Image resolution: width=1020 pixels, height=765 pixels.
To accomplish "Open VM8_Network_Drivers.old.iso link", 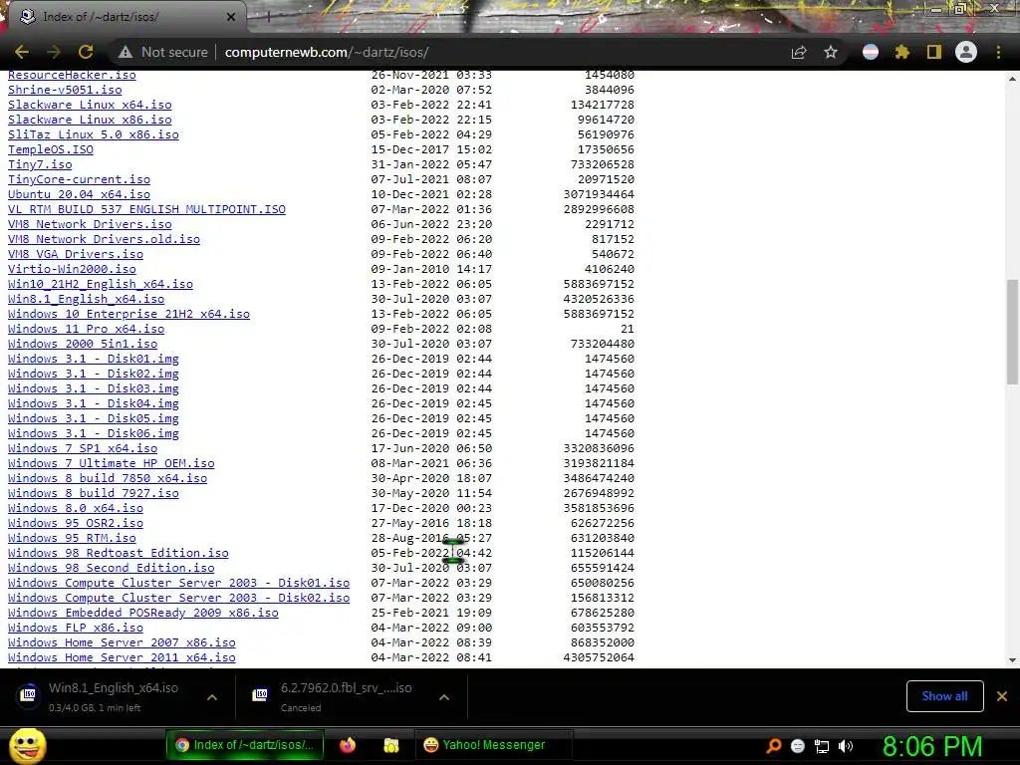I will tap(104, 239).
